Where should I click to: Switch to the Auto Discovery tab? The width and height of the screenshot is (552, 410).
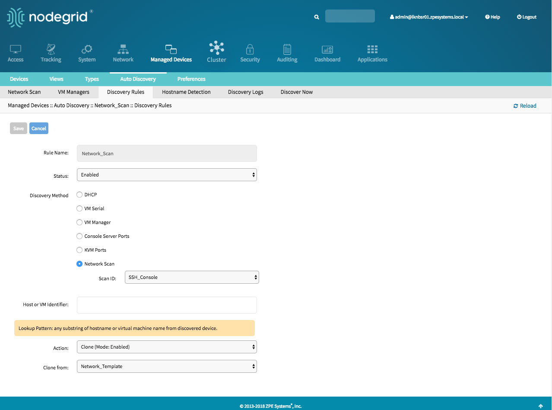[138, 79]
